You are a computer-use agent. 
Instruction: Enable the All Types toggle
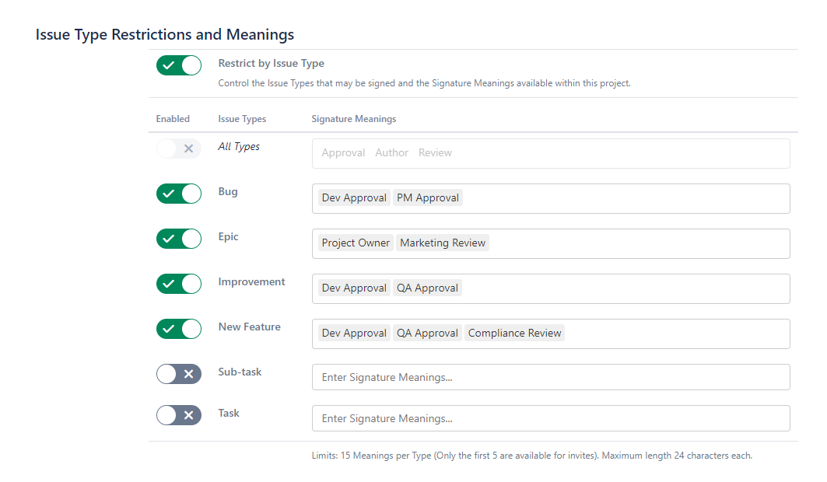(179, 148)
